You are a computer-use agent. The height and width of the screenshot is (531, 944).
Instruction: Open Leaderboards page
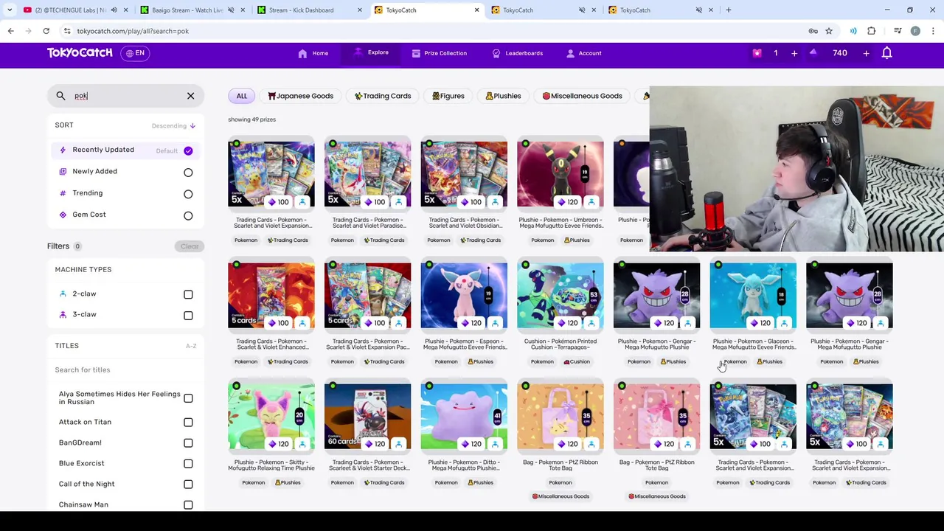[x=518, y=53]
